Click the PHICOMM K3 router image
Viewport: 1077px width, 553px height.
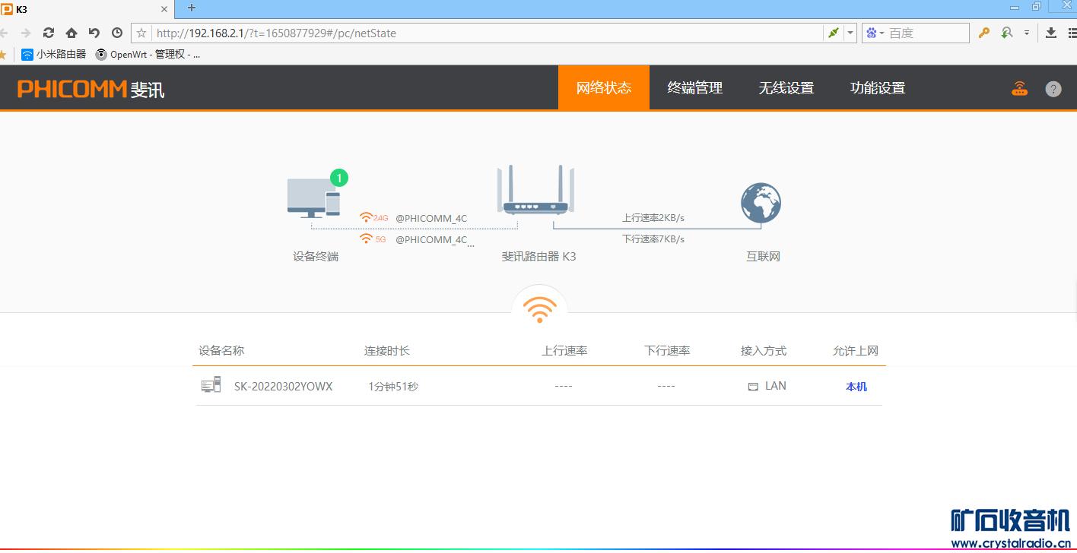click(x=535, y=190)
